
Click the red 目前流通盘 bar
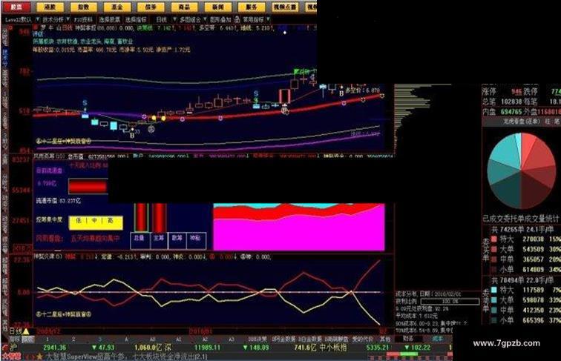coord(88,186)
